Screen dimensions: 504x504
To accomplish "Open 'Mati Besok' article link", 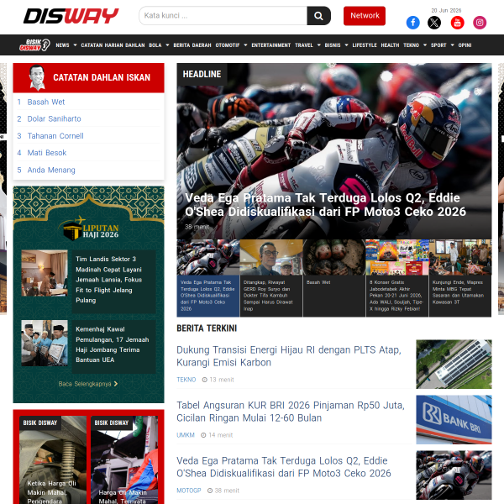I will (47, 153).
